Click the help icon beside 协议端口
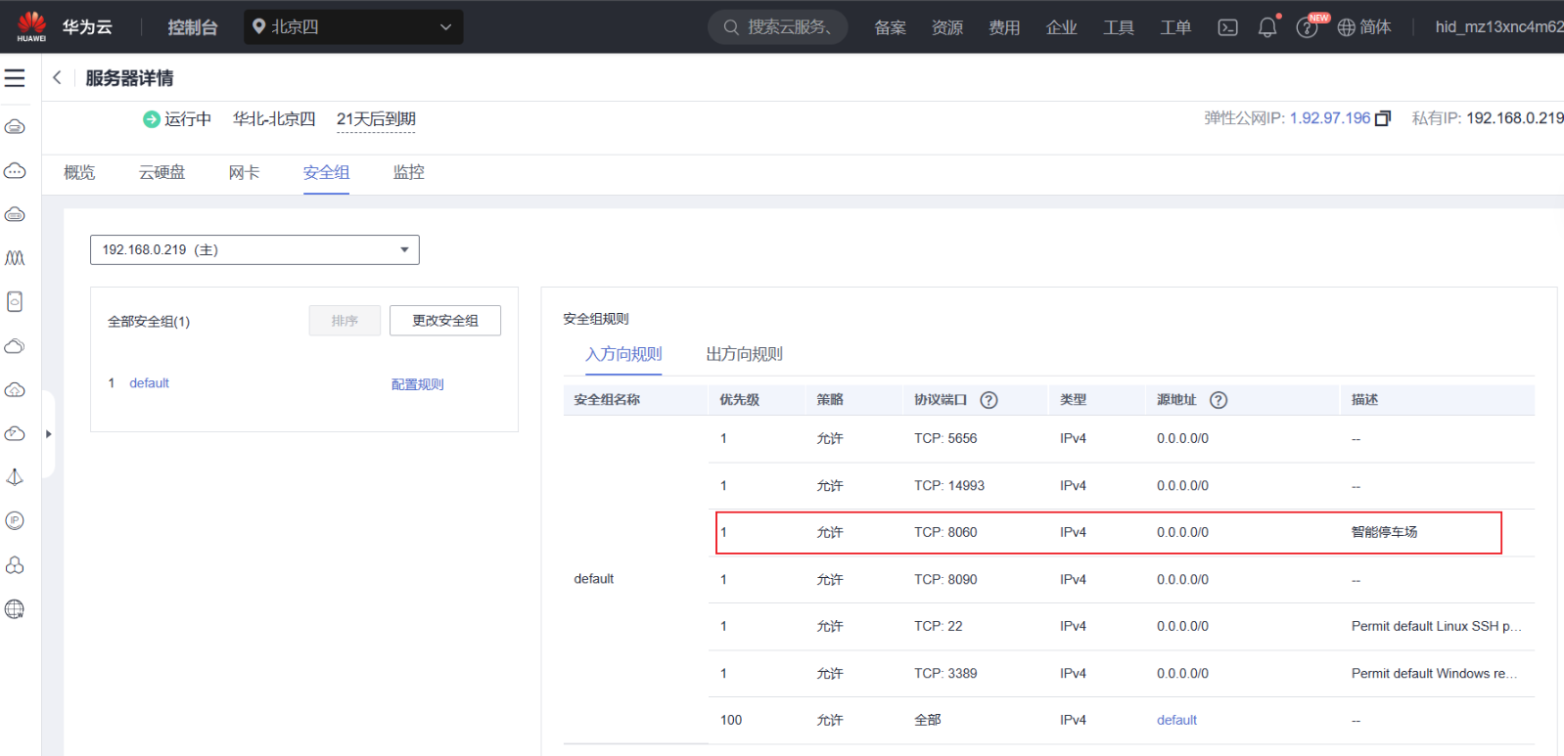Viewport: 1564px width, 756px height. click(x=989, y=400)
